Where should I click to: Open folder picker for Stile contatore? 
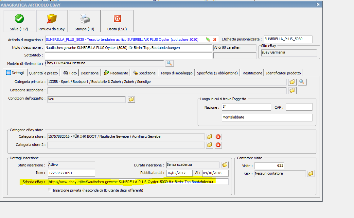click(x=310, y=174)
